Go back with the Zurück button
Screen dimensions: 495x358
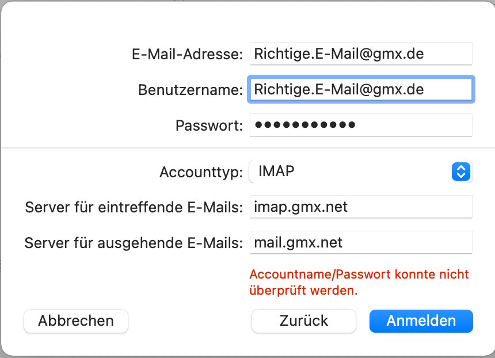click(x=303, y=321)
